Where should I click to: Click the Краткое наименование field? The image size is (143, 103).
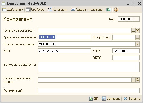click(x=64, y=37)
